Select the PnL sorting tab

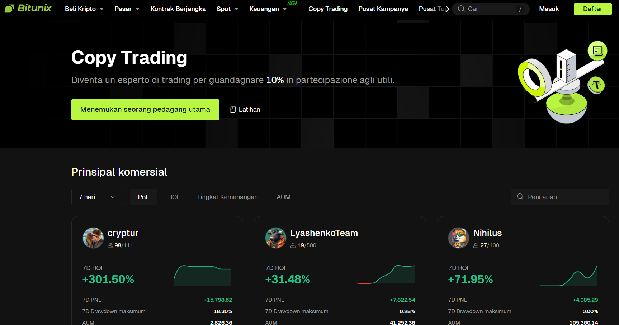(x=143, y=197)
